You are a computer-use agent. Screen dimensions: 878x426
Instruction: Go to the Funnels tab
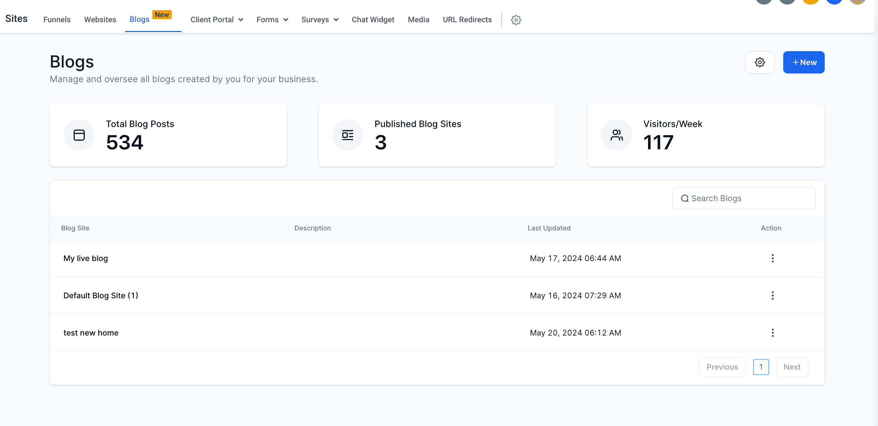[x=57, y=19]
